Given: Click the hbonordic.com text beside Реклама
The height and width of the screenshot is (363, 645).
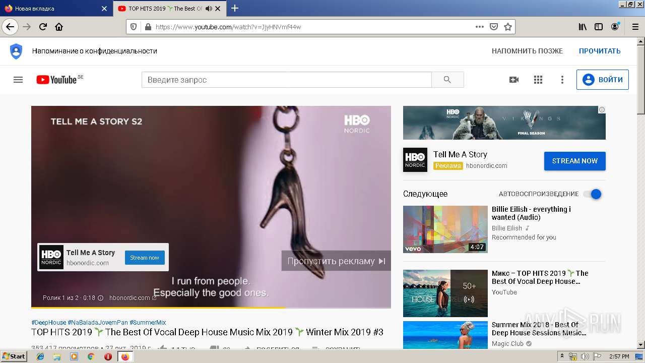Looking at the screenshot, I should tap(487, 165).
